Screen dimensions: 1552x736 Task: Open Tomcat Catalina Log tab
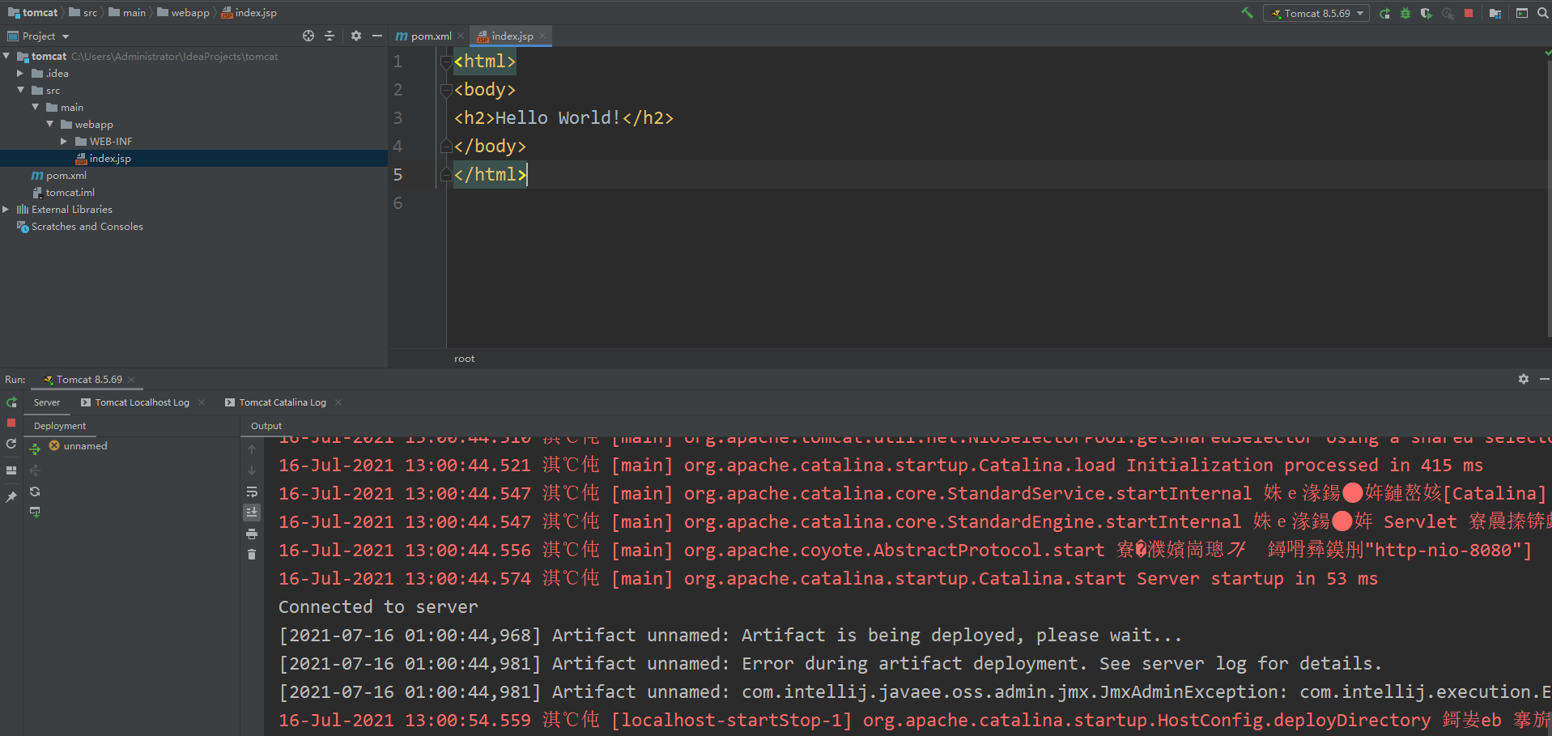pyautogui.click(x=275, y=402)
